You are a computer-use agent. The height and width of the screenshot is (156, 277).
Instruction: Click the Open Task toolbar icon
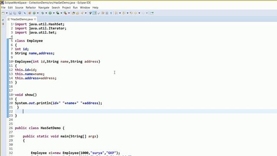point(78,13)
